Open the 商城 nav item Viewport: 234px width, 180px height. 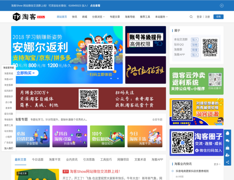click(85, 17)
